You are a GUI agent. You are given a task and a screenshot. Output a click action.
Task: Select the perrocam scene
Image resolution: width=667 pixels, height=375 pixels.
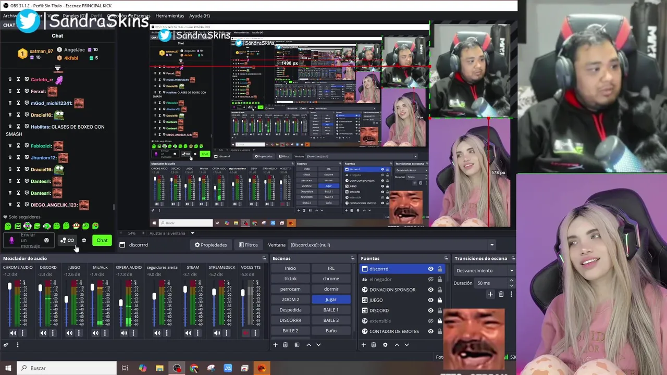[x=290, y=289]
